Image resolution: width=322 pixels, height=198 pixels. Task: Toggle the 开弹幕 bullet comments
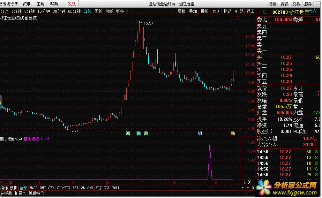6,193
